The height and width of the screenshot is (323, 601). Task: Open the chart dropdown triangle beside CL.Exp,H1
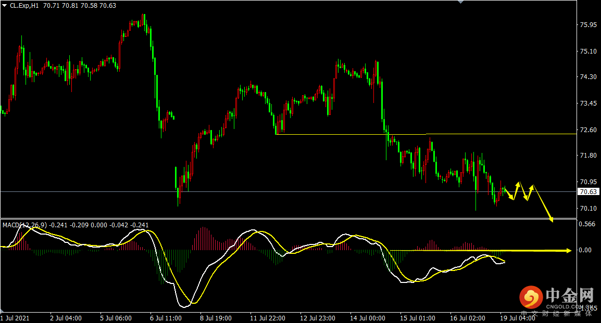(5, 5)
